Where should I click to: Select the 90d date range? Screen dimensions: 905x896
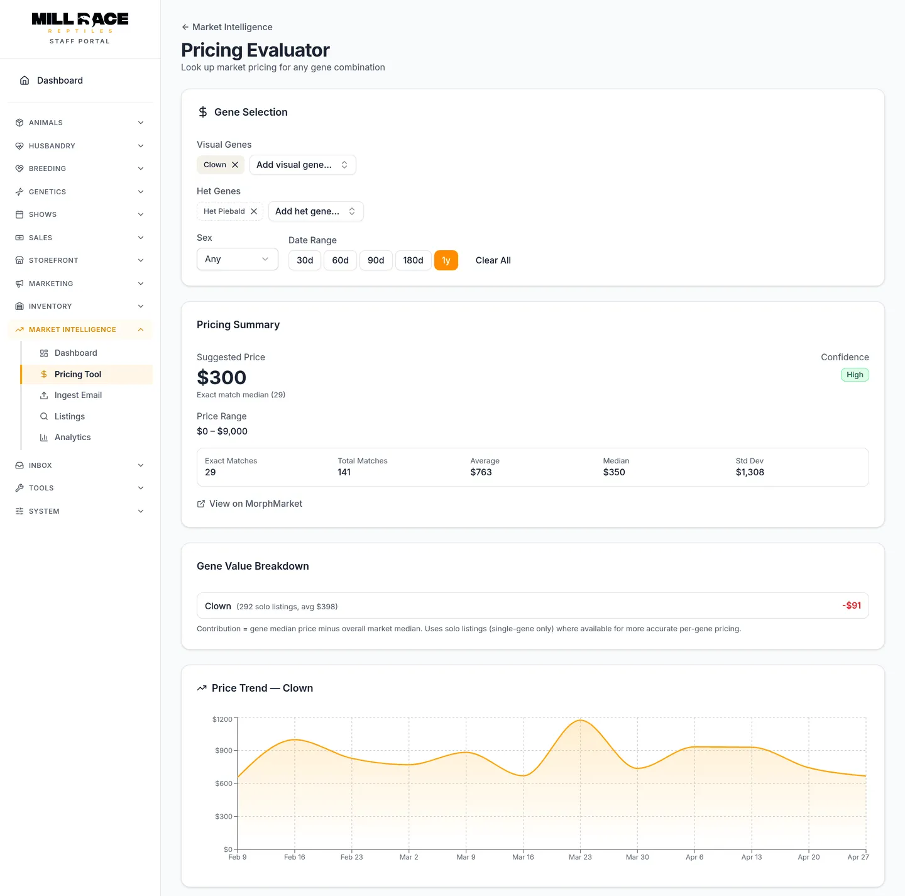(376, 260)
